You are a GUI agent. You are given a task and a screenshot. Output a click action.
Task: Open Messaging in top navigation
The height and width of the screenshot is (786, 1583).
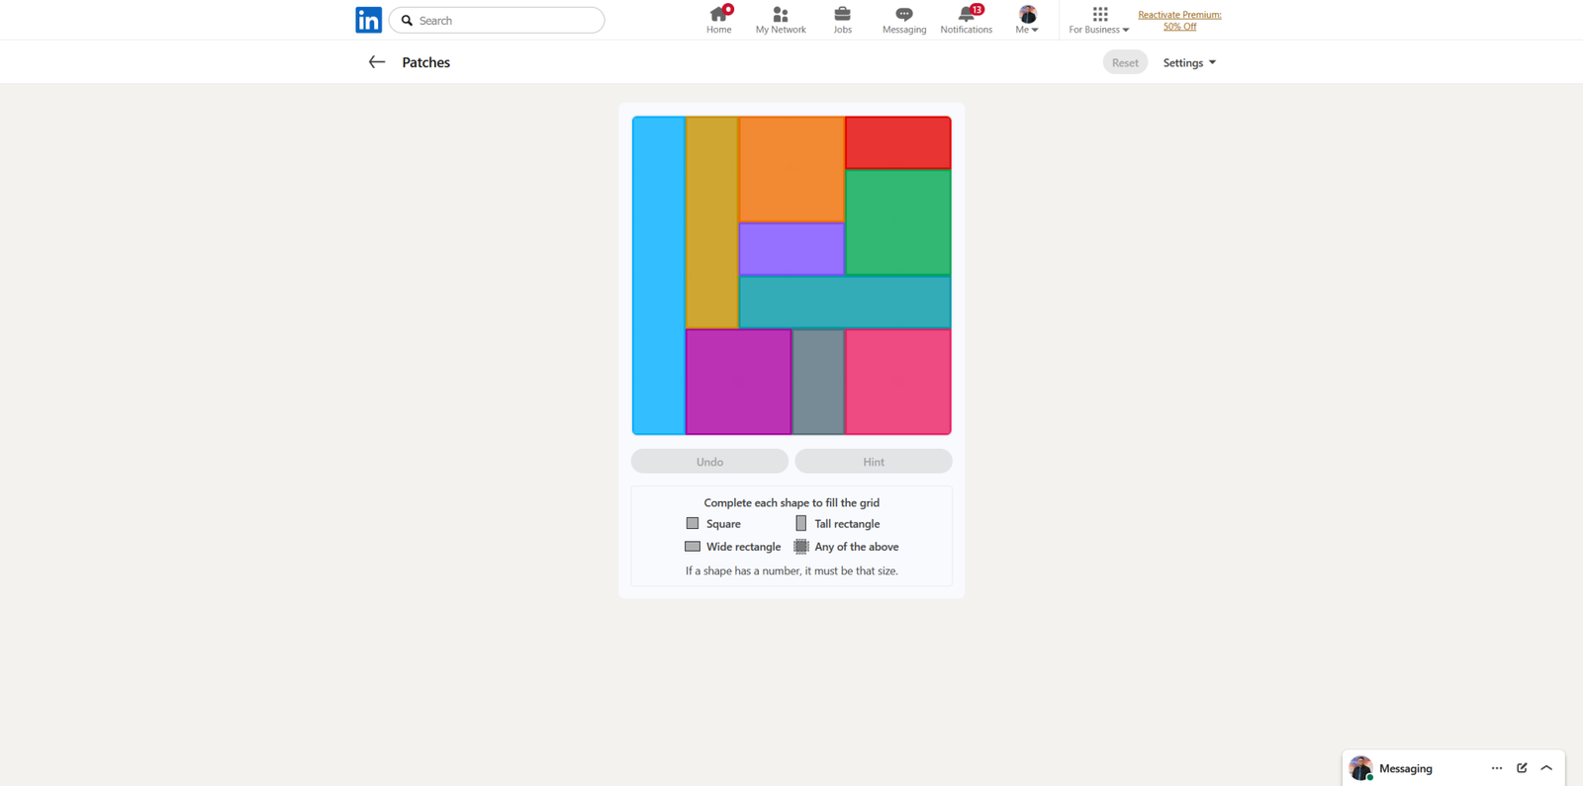903,20
